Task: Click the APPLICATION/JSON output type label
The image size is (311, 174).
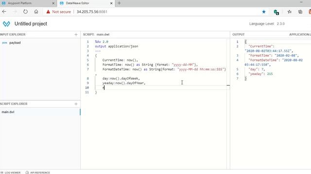Action: pos(300,34)
